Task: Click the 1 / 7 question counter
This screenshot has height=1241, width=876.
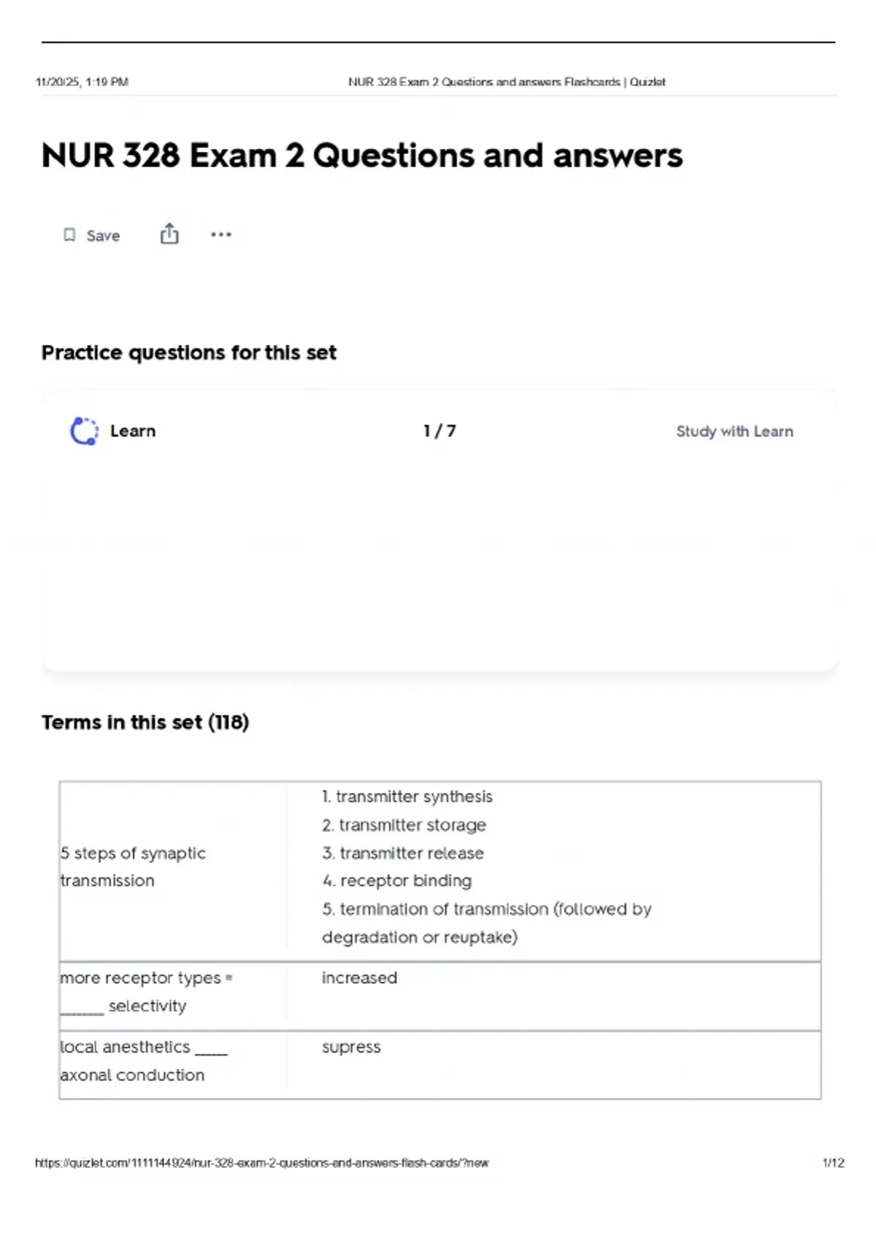Action: pos(439,431)
